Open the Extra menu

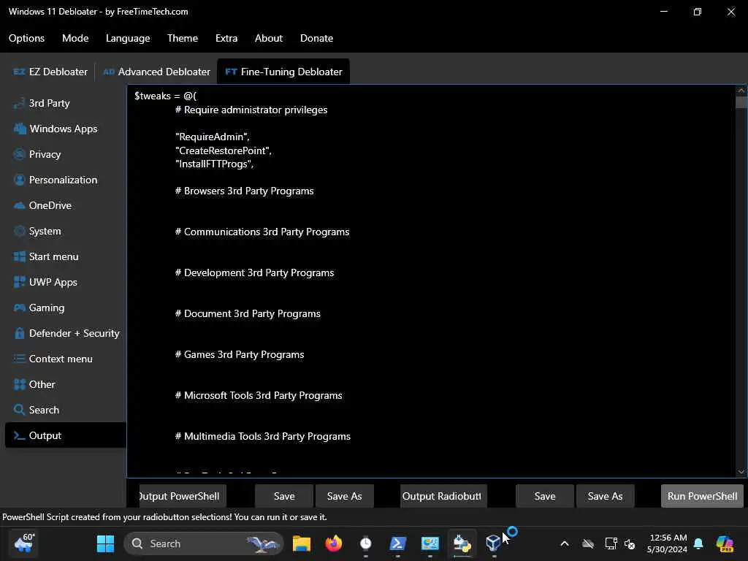pyautogui.click(x=226, y=38)
